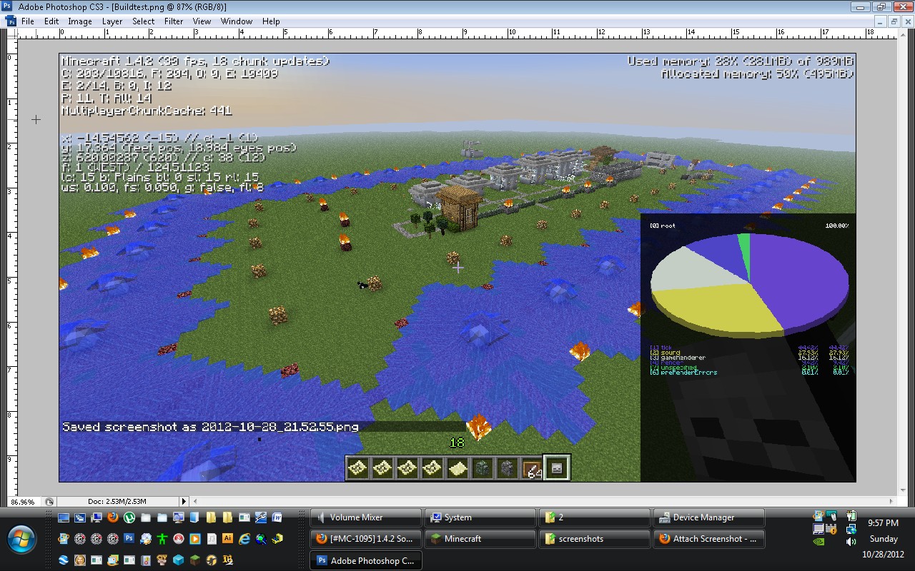915x571 pixels.
Task: Open the Edit menu
Action: click(51, 21)
